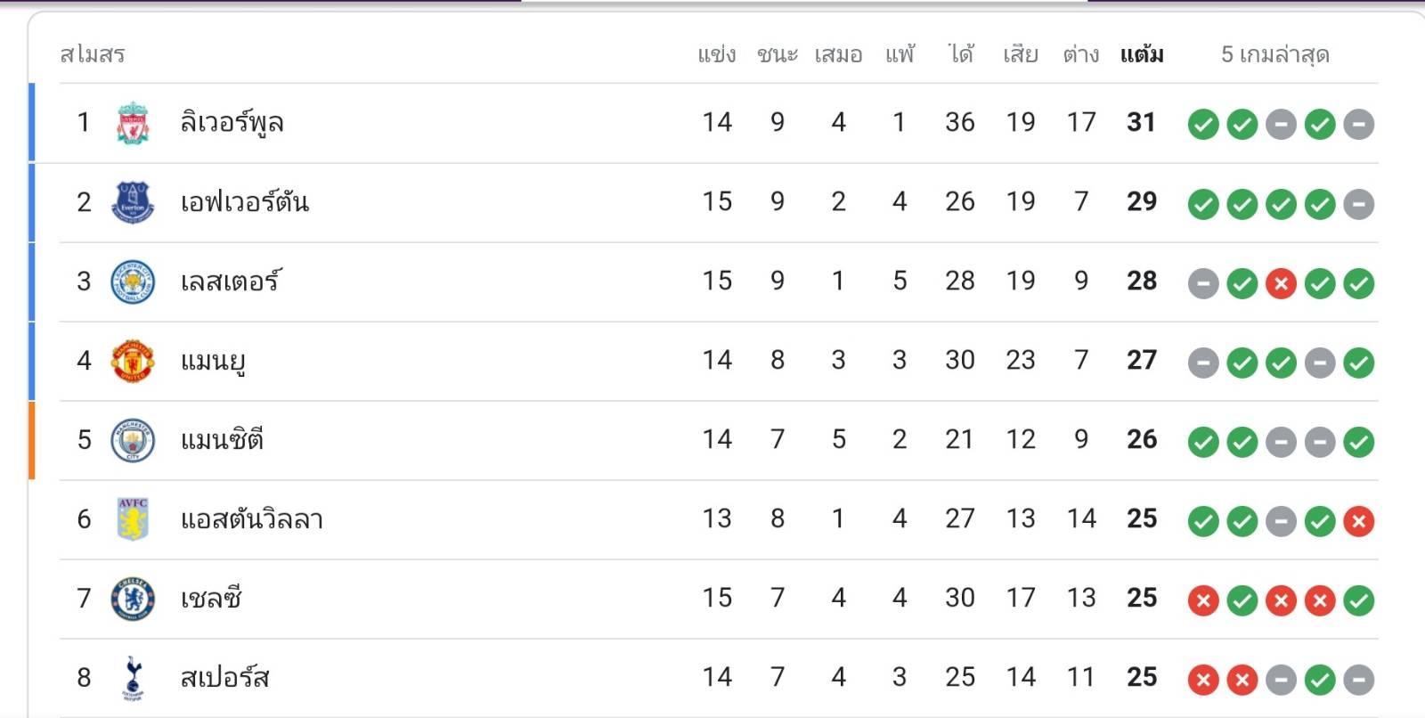The height and width of the screenshot is (718, 1425).
Task: Click the Aston Villa AVFC crest
Action: click(133, 519)
